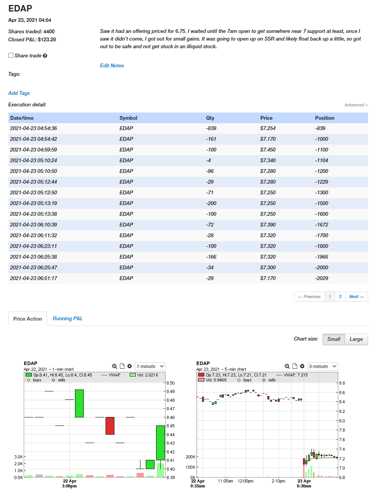Select Large chart size
Viewport: 378px width, 497px height.
point(356,339)
